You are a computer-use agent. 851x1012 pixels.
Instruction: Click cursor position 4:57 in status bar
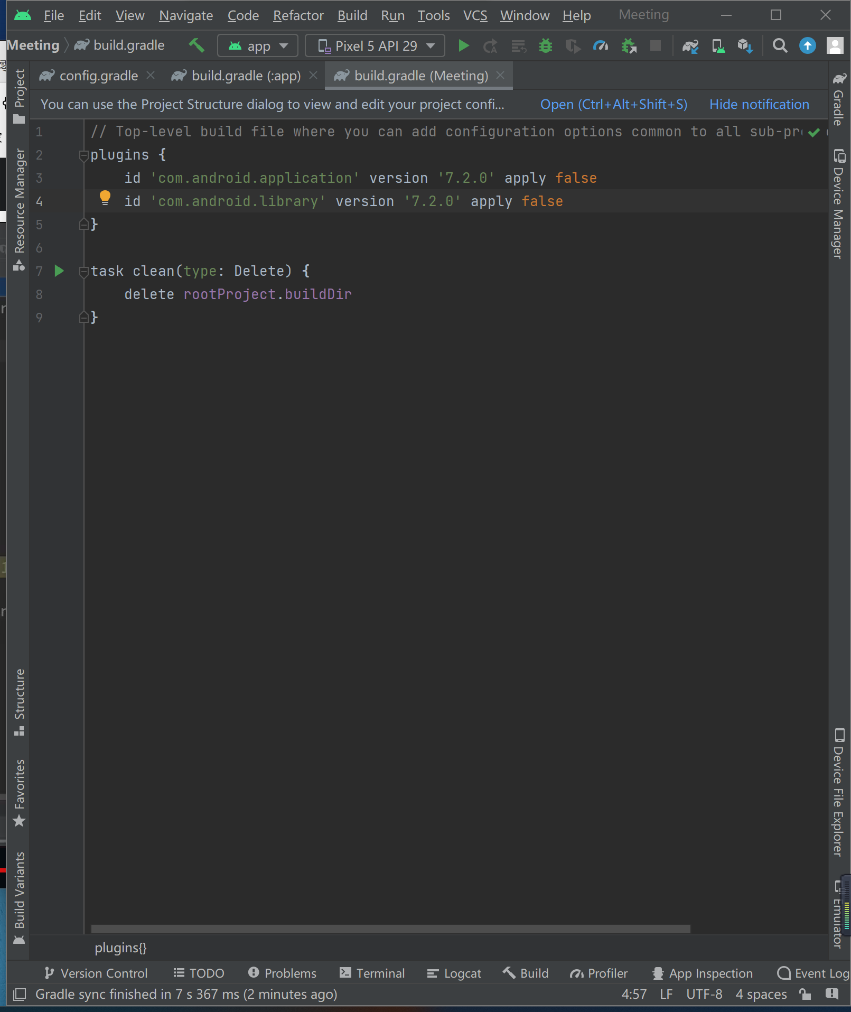point(634,994)
